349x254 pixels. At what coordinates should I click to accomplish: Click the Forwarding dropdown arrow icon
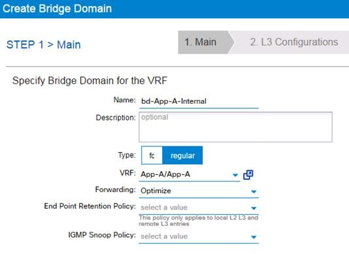254,191
